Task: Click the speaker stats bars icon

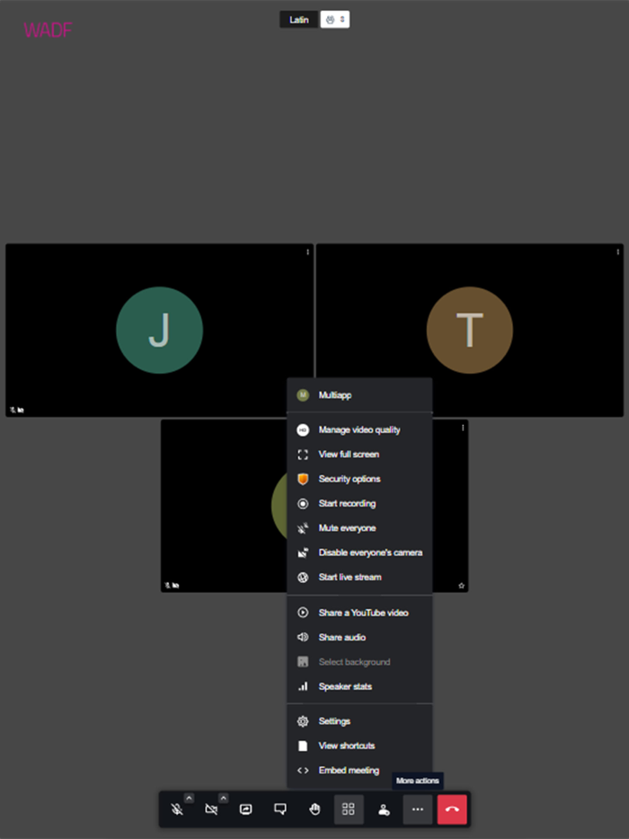Action: pyautogui.click(x=303, y=686)
